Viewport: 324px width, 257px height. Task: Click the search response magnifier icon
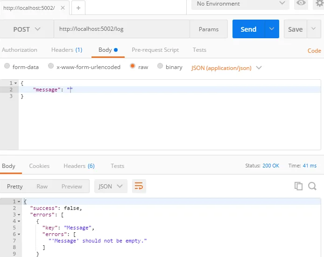pyautogui.click(x=312, y=186)
